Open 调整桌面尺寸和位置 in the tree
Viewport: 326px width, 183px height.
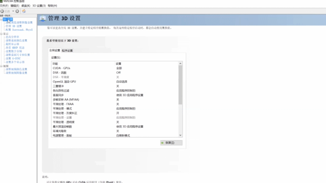click(18, 55)
